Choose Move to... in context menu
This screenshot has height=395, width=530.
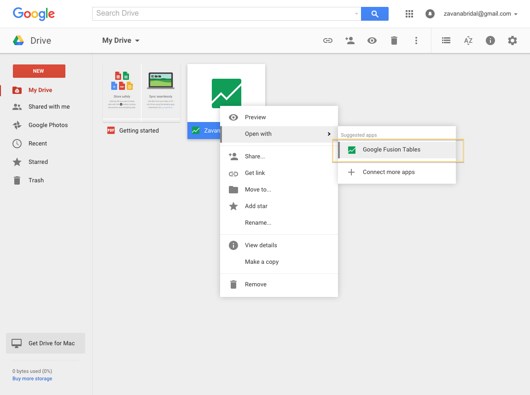[x=279, y=190]
